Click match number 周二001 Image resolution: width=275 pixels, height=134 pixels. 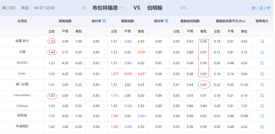[x=9, y=8]
